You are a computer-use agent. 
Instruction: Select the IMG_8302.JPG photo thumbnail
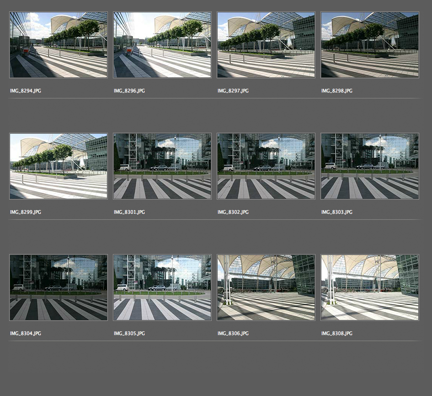click(x=266, y=166)
